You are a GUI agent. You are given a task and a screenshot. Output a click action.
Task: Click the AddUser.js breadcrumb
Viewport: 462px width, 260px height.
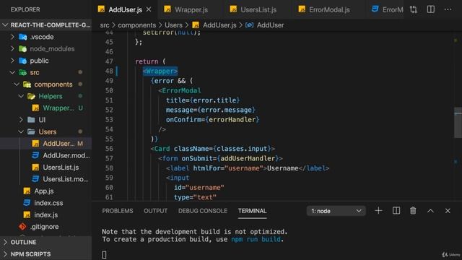219,25
